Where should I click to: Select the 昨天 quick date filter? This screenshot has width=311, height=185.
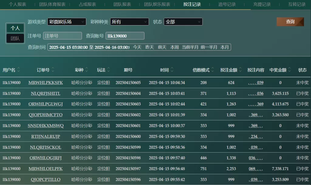(150, 47)
